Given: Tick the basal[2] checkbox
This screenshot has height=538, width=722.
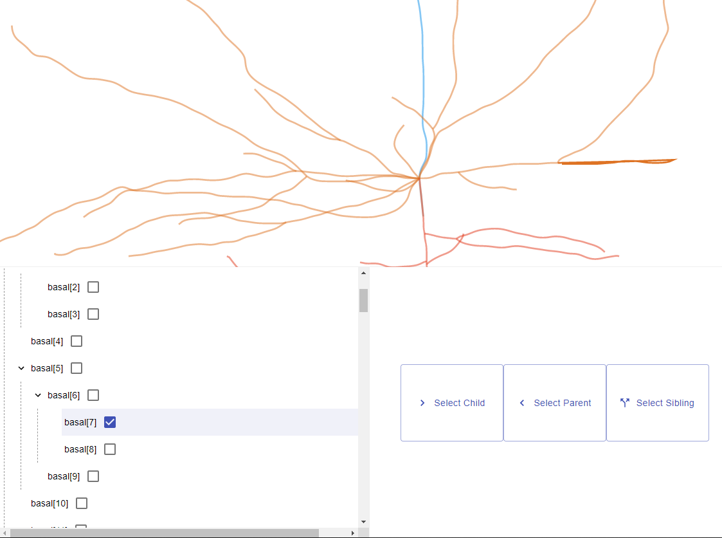Looking at the screenshot, I should click(93, 287).
